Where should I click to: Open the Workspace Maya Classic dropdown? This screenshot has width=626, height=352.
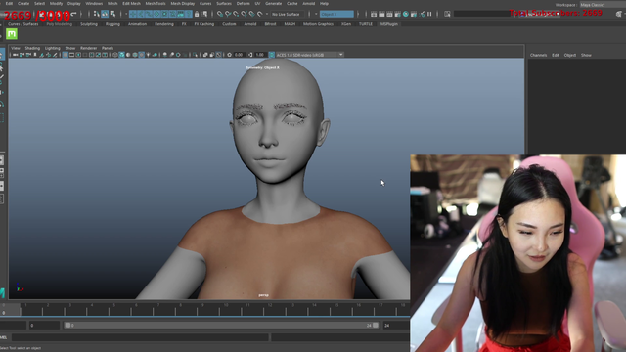coord(603,5)
